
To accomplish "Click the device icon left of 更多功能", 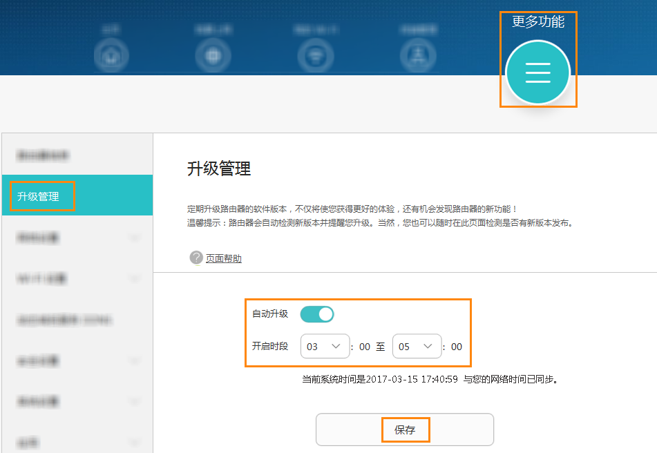I will [418, 56].
